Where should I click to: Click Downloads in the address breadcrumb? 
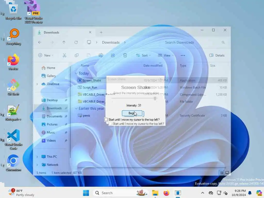(x=111, y=43)
